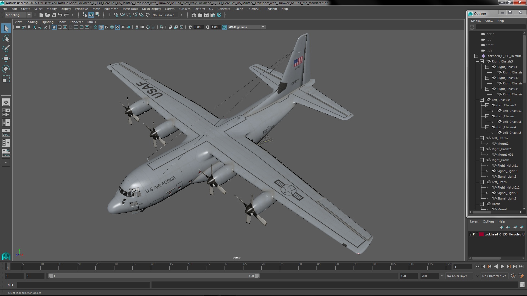Toggle wireframe display in viewport
Viewport: 527px width, 296px height.
click(96, 27)
